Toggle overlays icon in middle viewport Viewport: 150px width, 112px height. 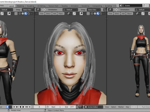[x=81, y=14]
